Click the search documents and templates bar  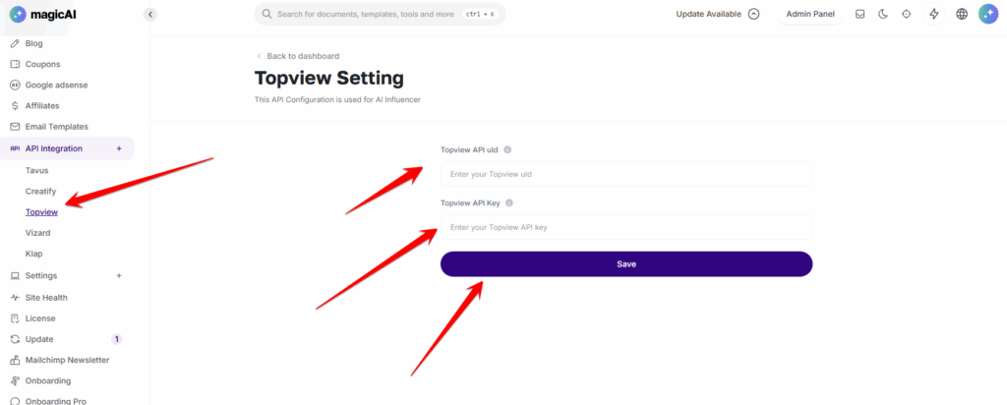(380, 14)
